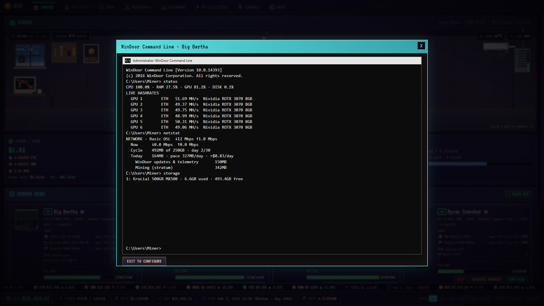Select GPU 6 row with 49.06 MH/s
The width and height of the screenshot is (544, 306).
pos(191,127)
